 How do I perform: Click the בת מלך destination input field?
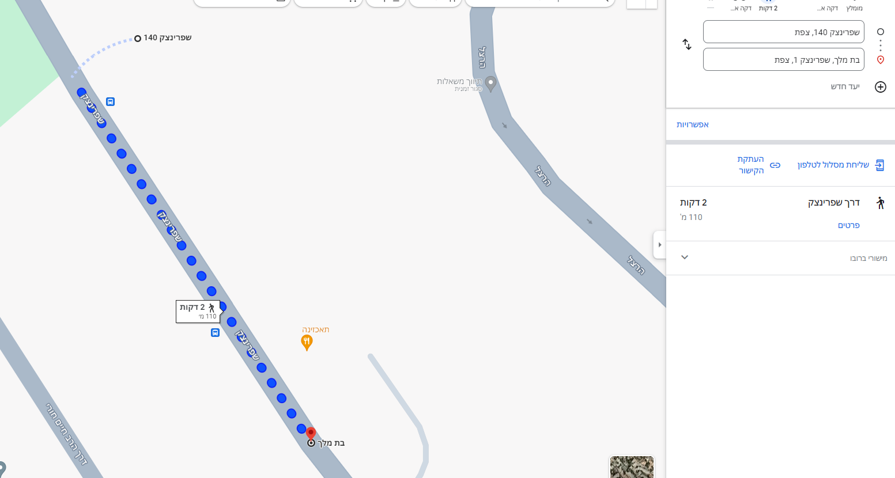point(784,60)
